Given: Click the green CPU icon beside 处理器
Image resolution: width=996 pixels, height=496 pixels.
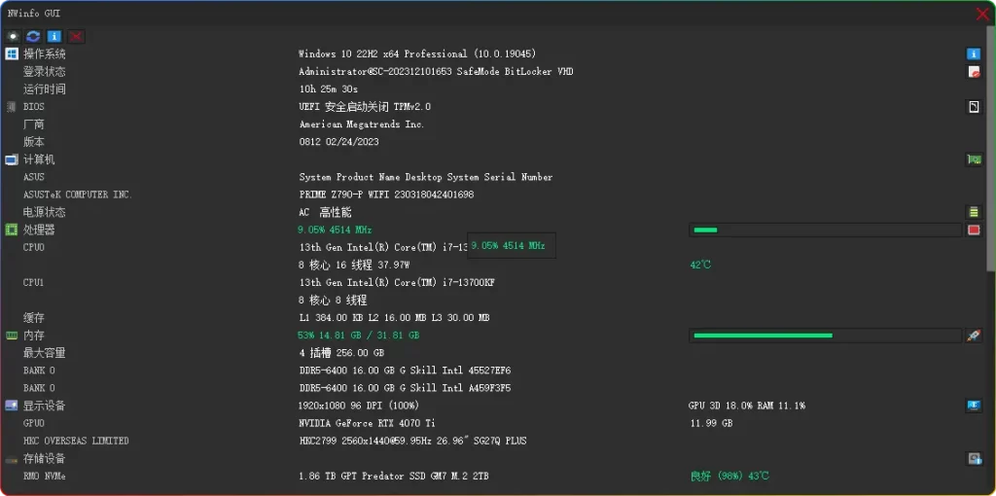Looking at the screenshot, I should coord(12,230).
